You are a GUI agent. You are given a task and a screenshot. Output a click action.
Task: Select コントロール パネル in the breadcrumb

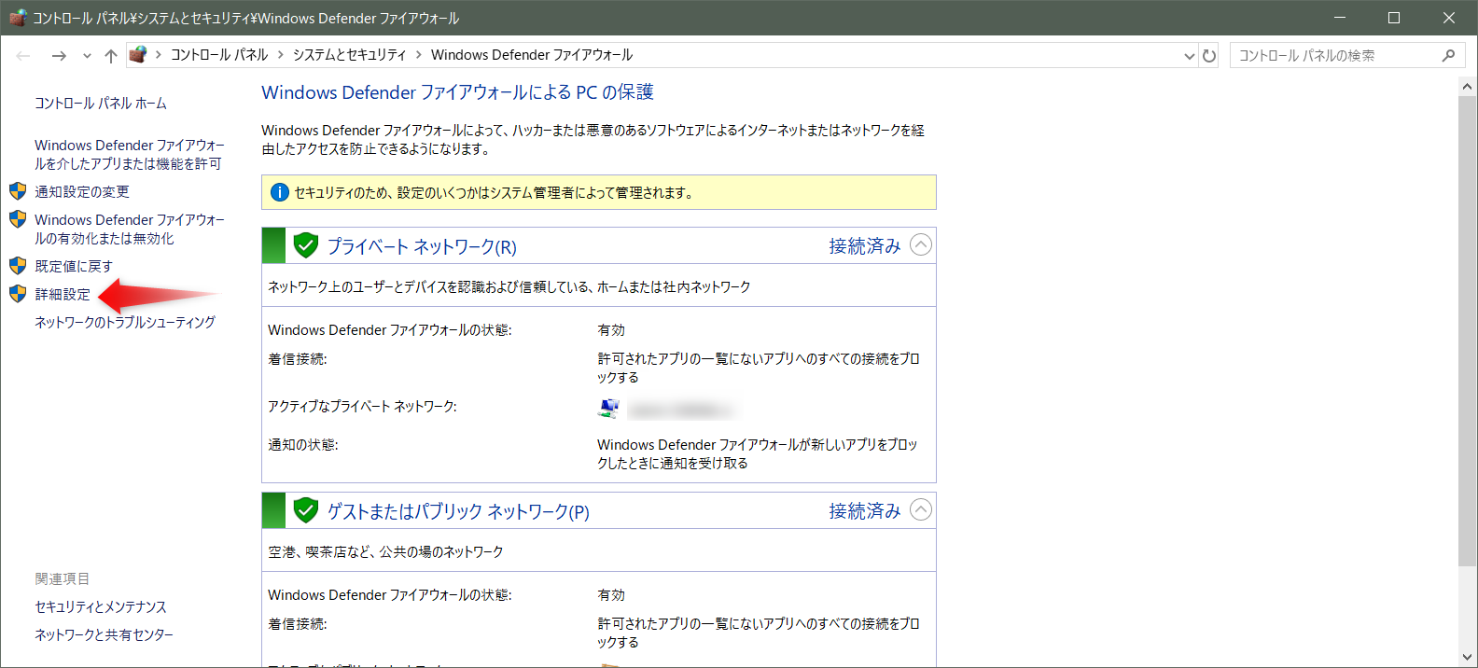click(x=219, y=55)
